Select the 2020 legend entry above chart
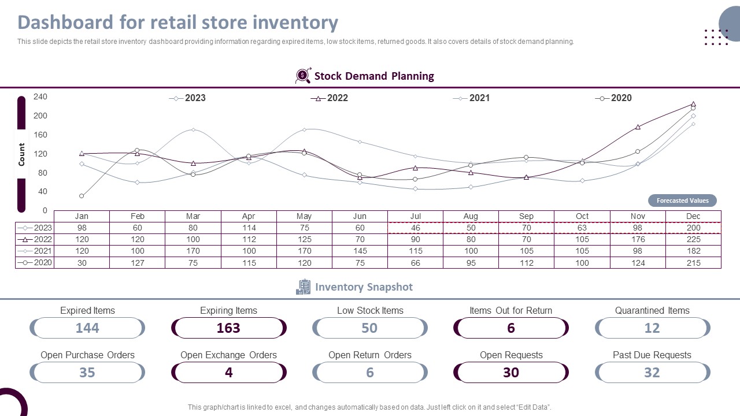Screen dimensions: 740x416 pyautogui.click(x=613, y=98)
